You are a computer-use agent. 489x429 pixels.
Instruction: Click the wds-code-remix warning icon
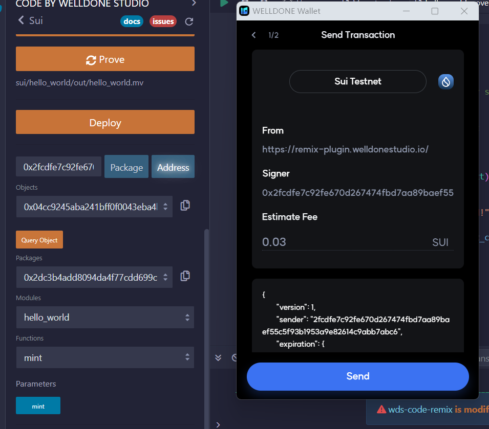[x=381, y=410]
